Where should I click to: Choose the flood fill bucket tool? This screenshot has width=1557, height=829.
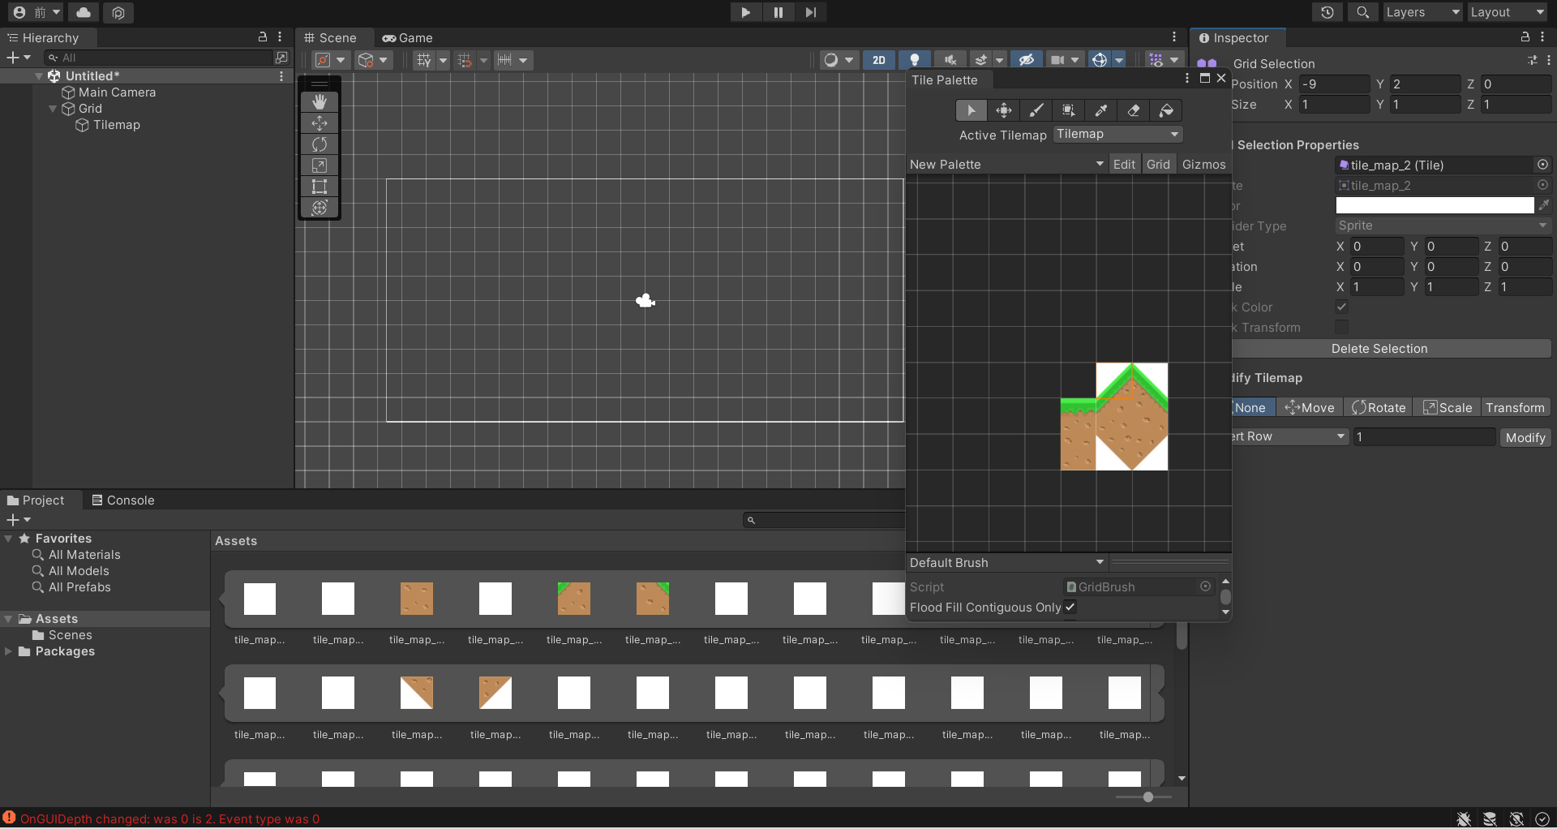pyautogui.click(x=1166, y=110)
